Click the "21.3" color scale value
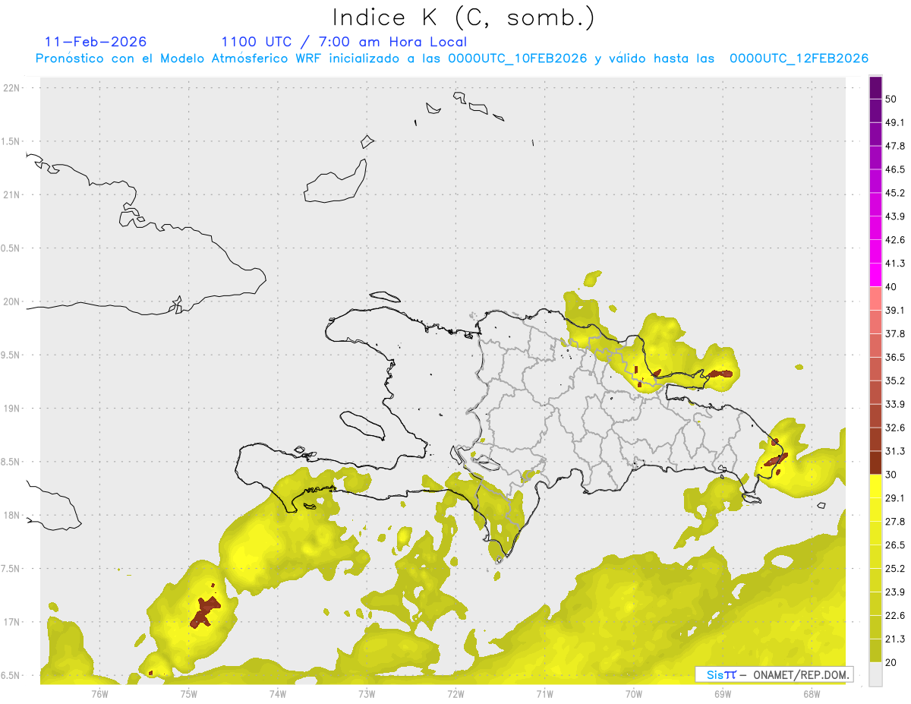The image size is (911, 704). 895,639
